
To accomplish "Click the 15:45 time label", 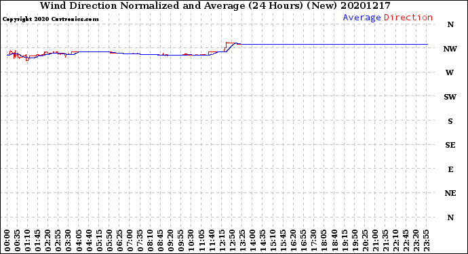I will point(284,240).
